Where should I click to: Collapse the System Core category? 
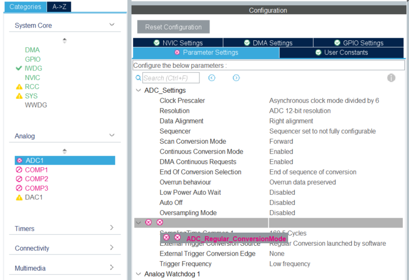pos(112,25)
